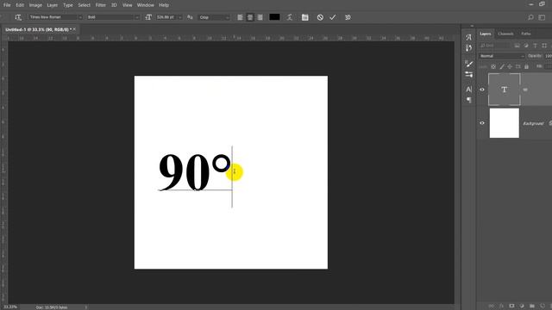The image size is (552, 310).
Task: Toggle the Character and Paragraph panels
Action: click(x=304, y=17)
